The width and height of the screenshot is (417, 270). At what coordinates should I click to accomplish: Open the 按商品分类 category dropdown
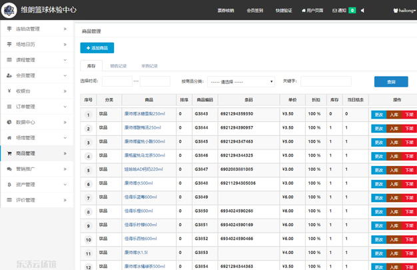pos(240,82)
